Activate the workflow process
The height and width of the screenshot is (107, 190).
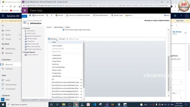pyautogui.click(x=59, y=15)
